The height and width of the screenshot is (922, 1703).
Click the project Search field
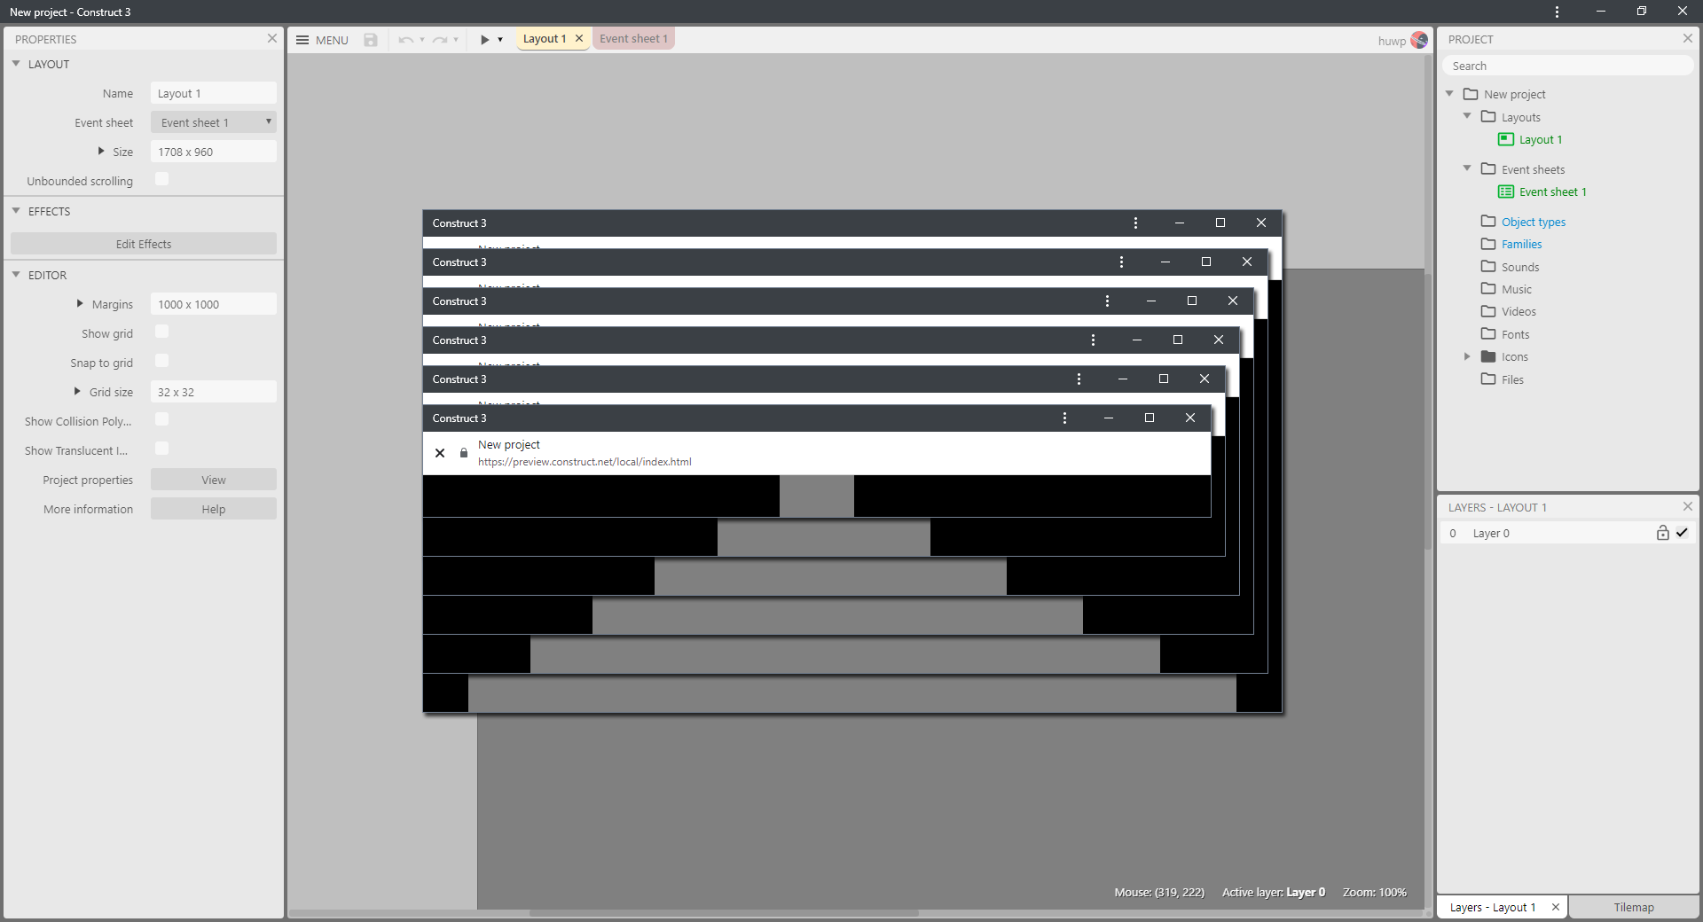(1567, 66)
